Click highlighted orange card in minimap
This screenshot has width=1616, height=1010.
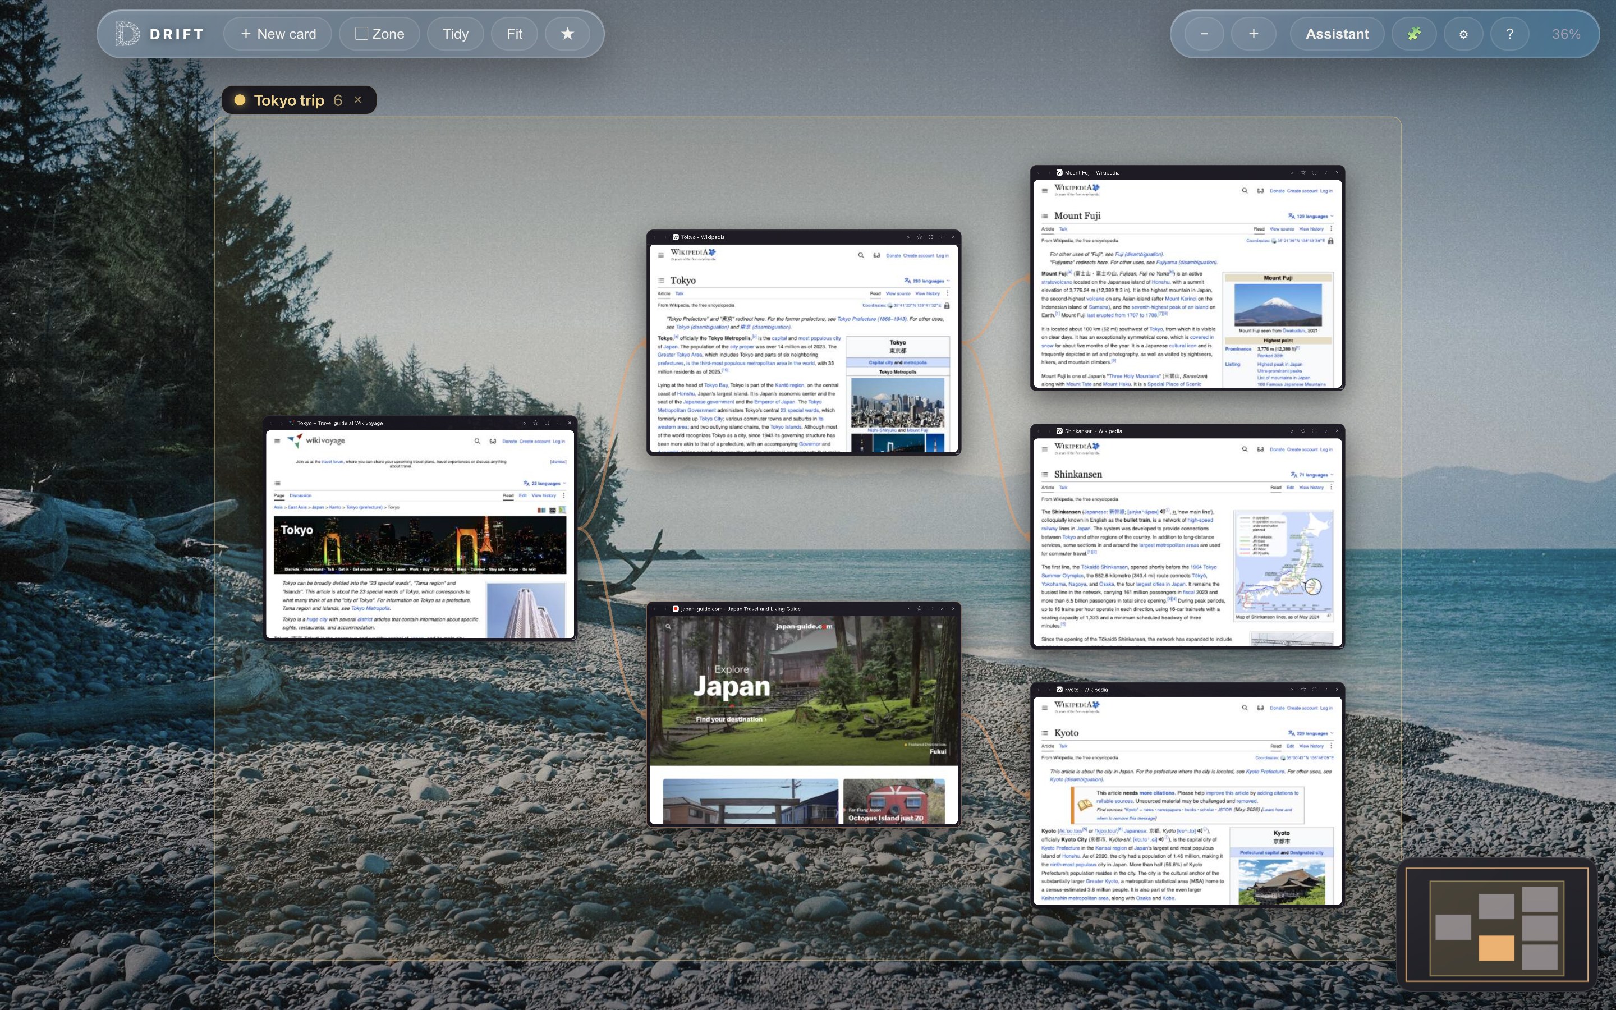[x=1496, y=948]
